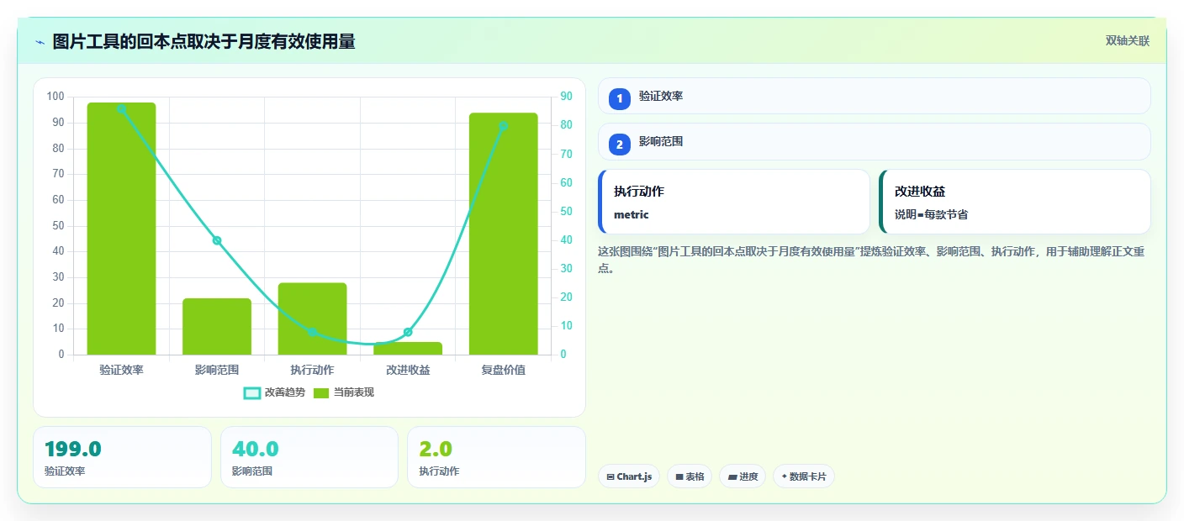Click the number 2 badge icon
Image resolution: width=1184 pixels, height=521 pixels.
[620, 145]
